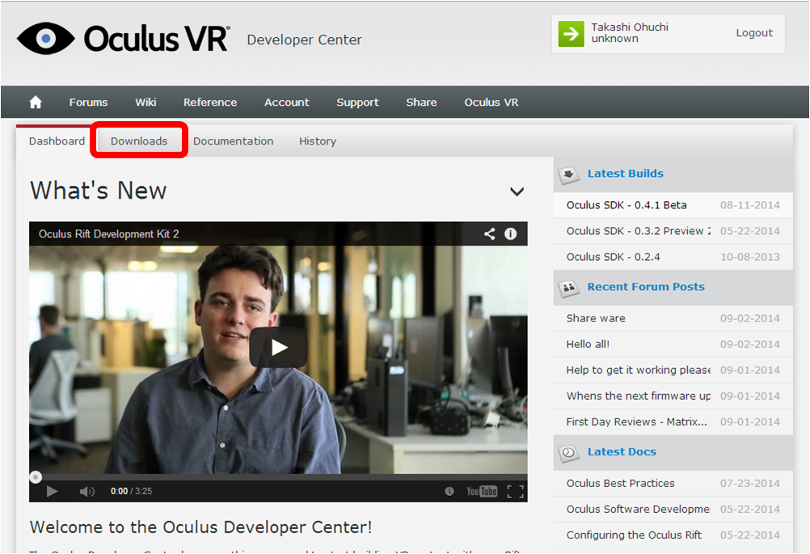Screen dimensions: 810x554
Task: Open video on YouTube logo
Action: (482, 491)
